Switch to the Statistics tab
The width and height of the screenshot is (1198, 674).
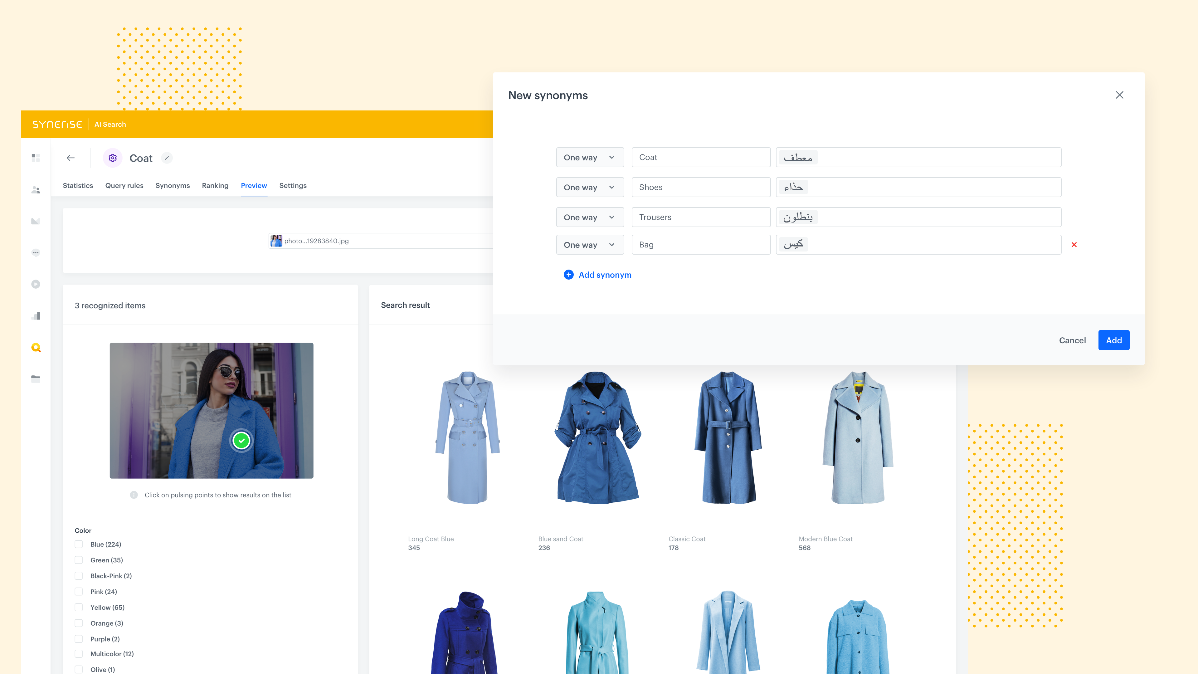tap(78, 186)
